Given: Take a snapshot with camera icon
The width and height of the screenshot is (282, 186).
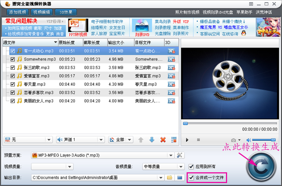Looking at the screenshot, I should [x=233, y=140].
